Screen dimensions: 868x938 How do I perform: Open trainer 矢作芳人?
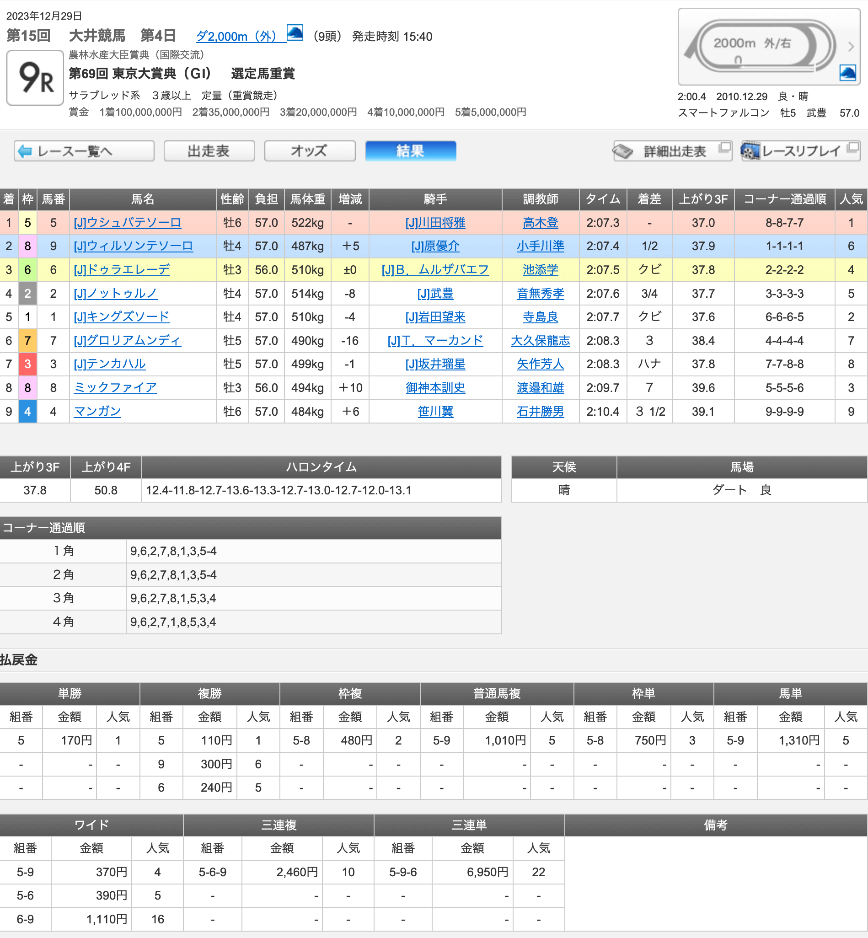(541, 364)
